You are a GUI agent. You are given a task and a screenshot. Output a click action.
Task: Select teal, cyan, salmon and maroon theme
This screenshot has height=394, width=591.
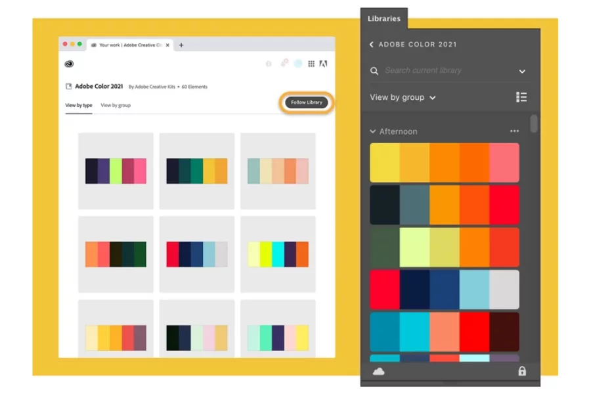(x=445, y=332)
